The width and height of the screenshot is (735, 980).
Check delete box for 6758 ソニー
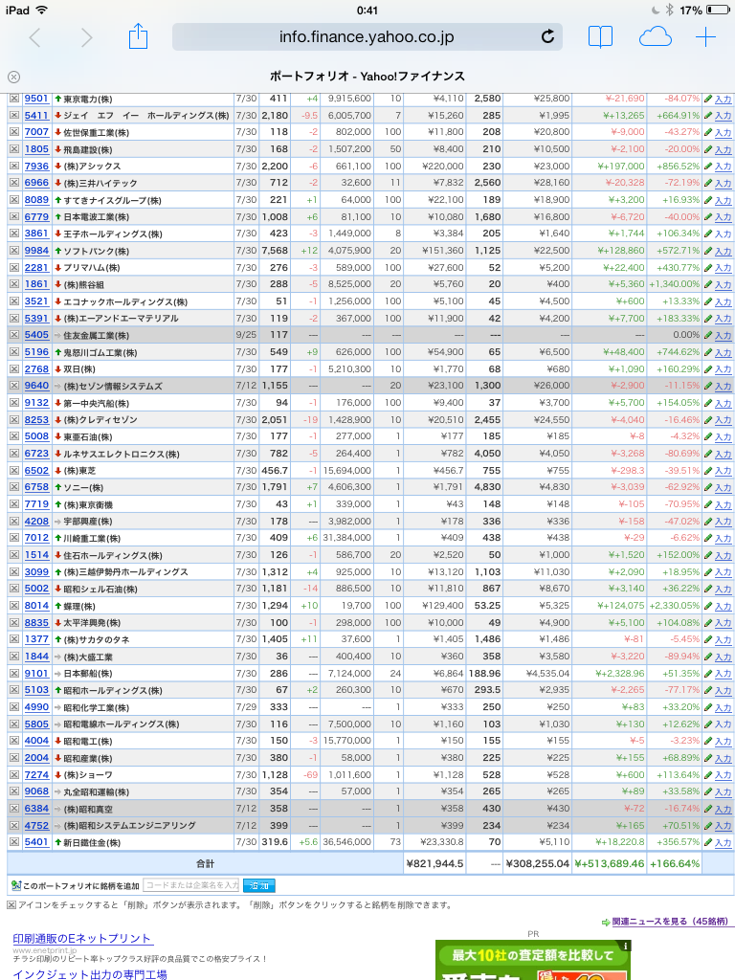tap(14, 487)
